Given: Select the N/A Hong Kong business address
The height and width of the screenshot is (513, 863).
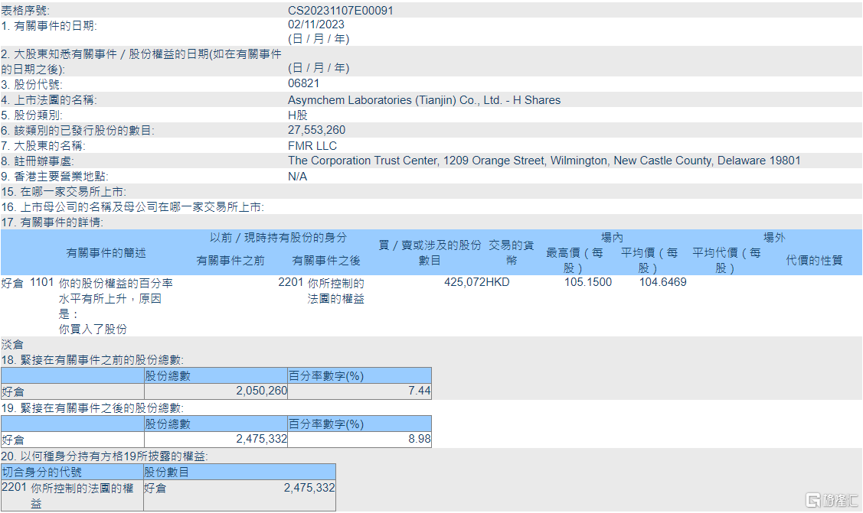Looking at the screenshot, I should 299,176.
